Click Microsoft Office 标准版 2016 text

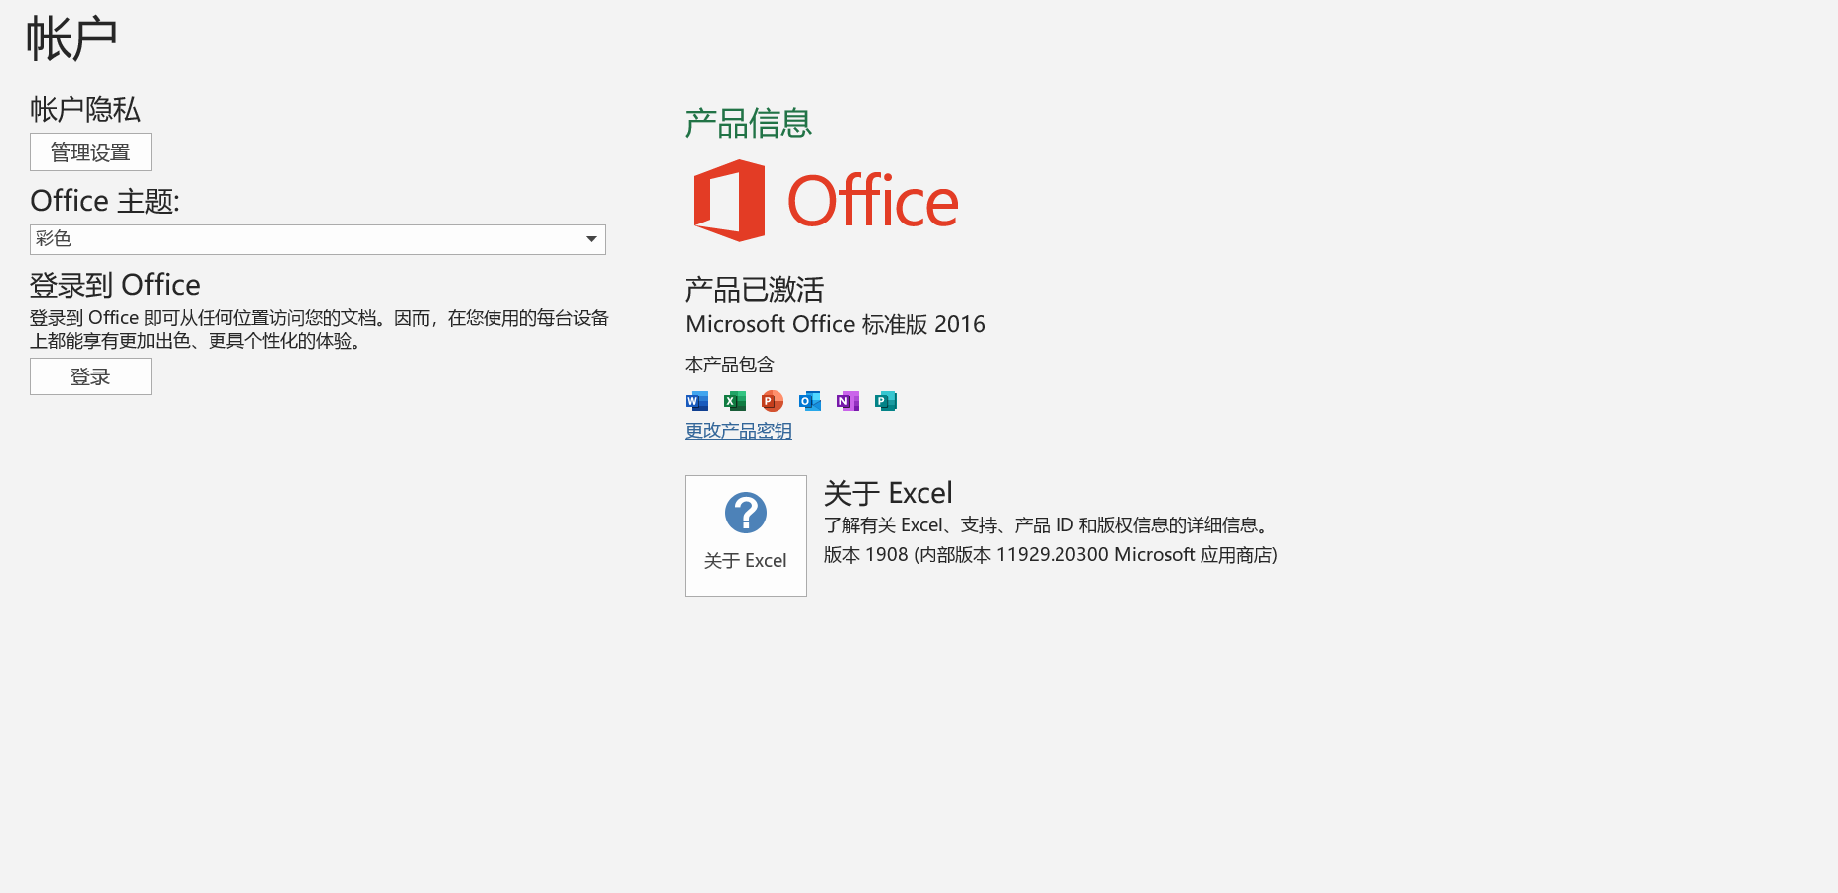point(836,324)
